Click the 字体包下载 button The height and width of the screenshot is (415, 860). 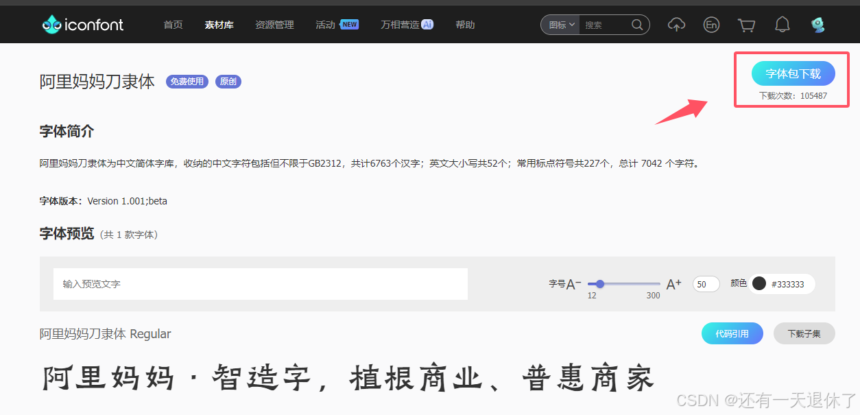[x=793, y=73]
